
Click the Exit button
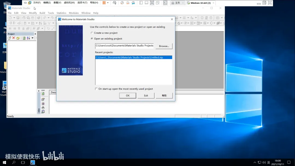(146, 95)
